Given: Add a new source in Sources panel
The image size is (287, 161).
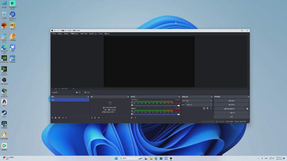Looking at the screenshot, I should pos(92,118).
